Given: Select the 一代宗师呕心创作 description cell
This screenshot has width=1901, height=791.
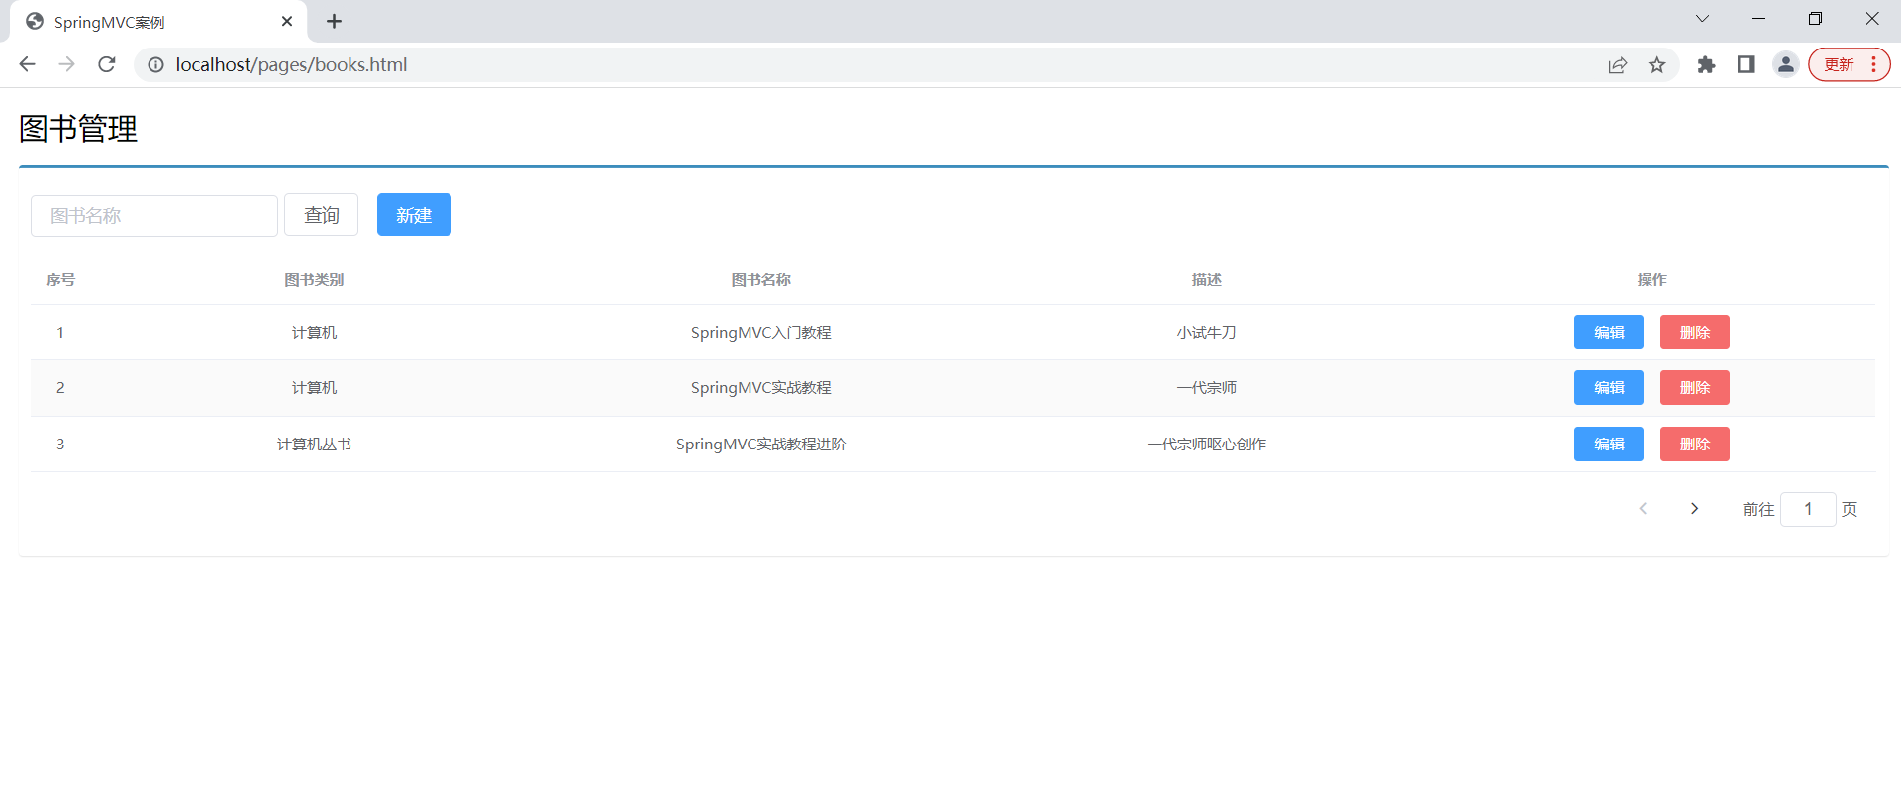Looking at the screenshot, I should [x=1206, y=445].
